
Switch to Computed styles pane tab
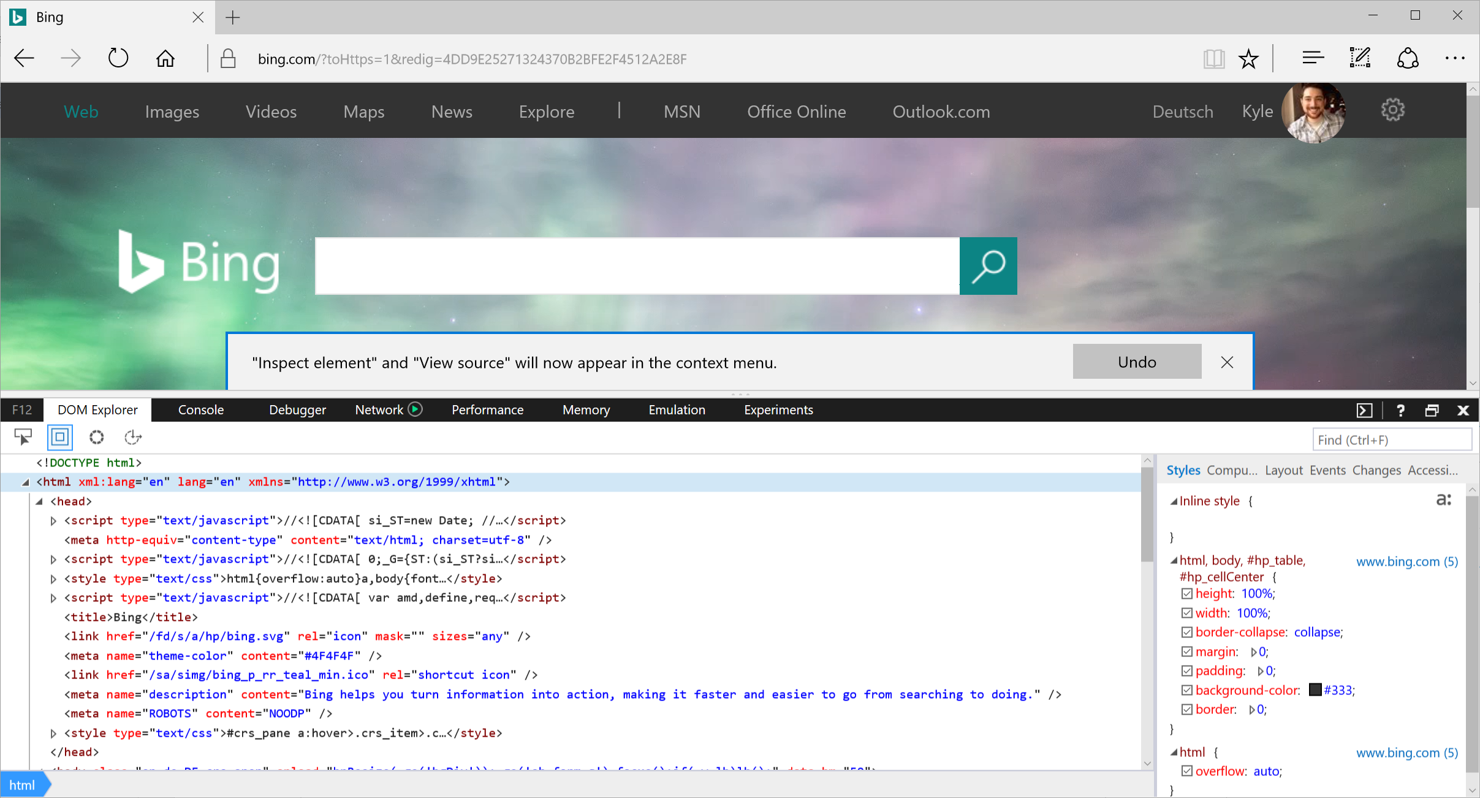(1232, 470)
